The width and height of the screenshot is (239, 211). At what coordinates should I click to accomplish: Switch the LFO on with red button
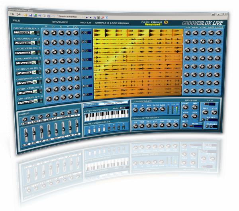206,104
